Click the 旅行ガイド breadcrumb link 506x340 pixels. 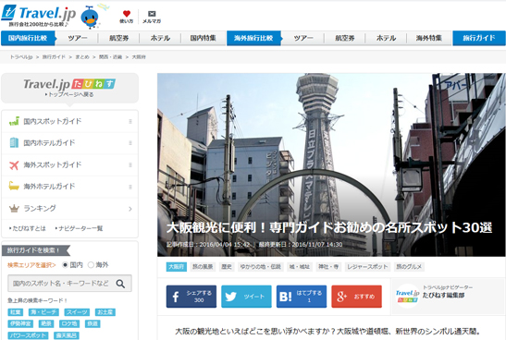pyautogui.click(x=54, y=57)
